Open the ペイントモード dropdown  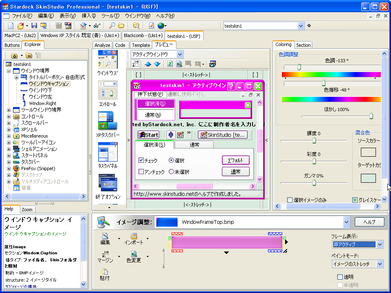[380, 264]
